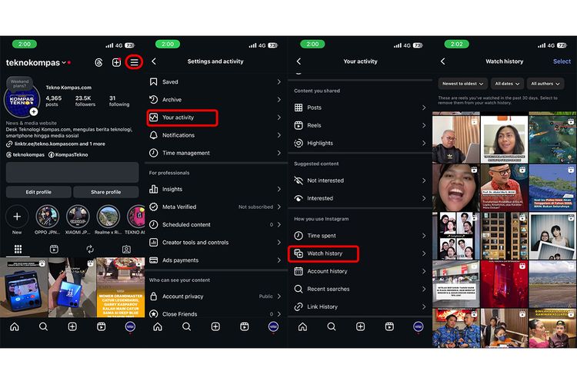The width and height of the screenshot is (577, 384).
Task: Tap Home icon on the profile screen
Action: [x=15, y=326]
